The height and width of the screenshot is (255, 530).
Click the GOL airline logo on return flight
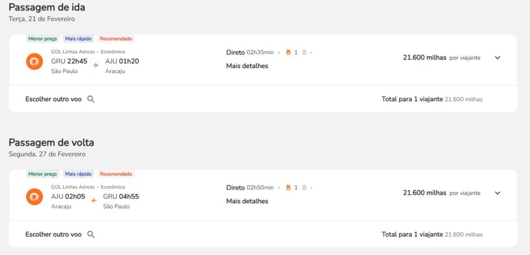(35, 197)
